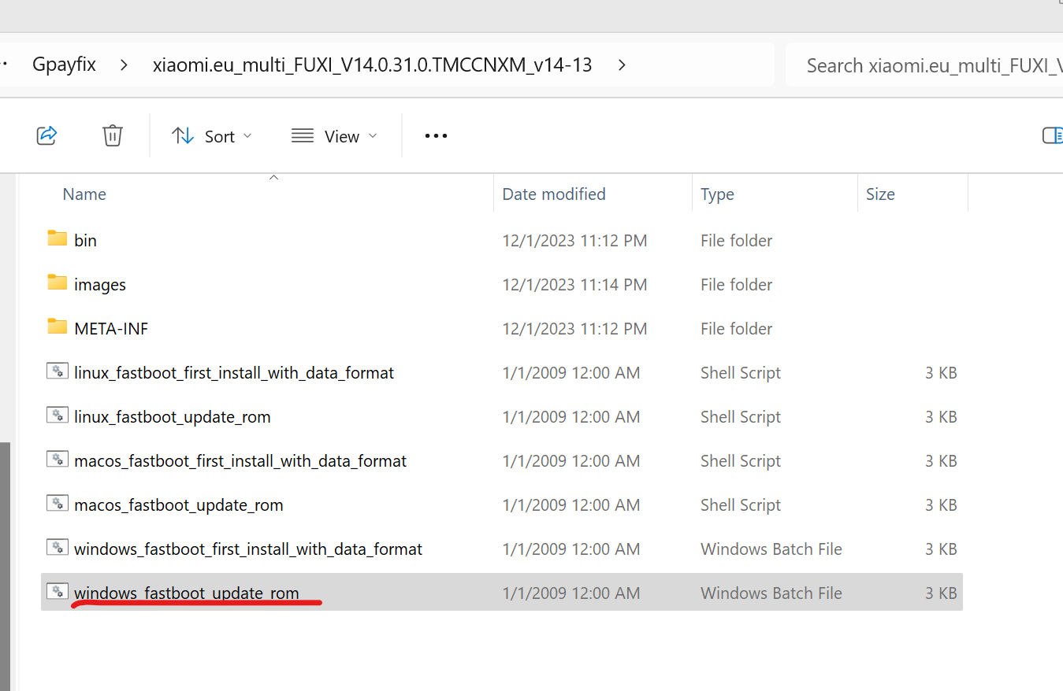Sort by the Type column header
Screen dimensions: 1063x691
tap(717, 194)
